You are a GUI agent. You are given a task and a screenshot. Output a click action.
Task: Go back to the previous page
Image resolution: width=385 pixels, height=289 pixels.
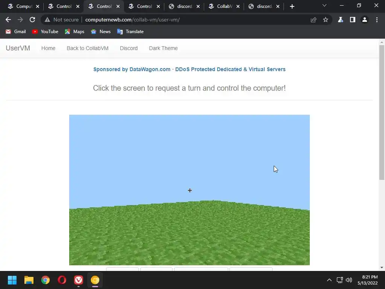[x=8, y=20]
